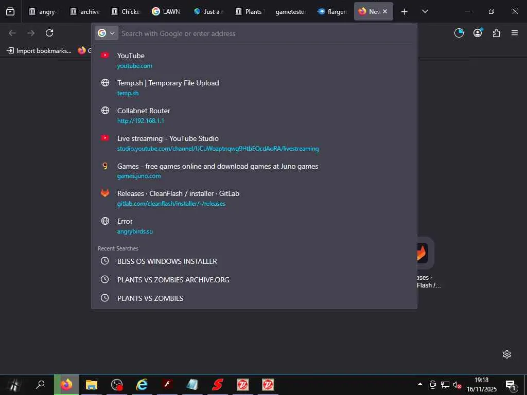Image resolution: width=527 pixels, height=395 pixels.
Task: Click Firefox icon in the taskbar
Action: click(66, 385)
